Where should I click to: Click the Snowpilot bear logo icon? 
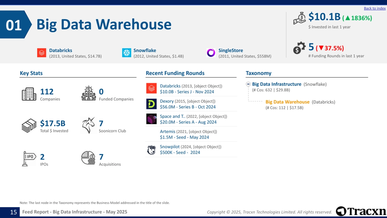[x=151, y=150]
